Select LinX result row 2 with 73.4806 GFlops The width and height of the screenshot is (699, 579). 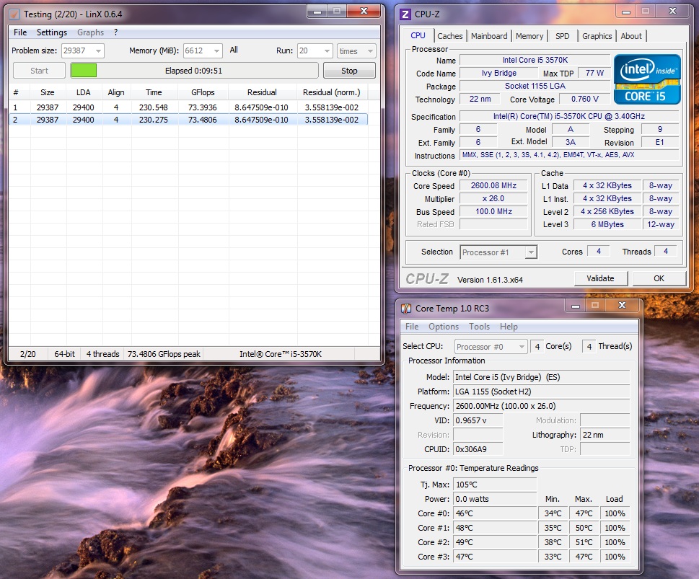click(x=188, y=120)
